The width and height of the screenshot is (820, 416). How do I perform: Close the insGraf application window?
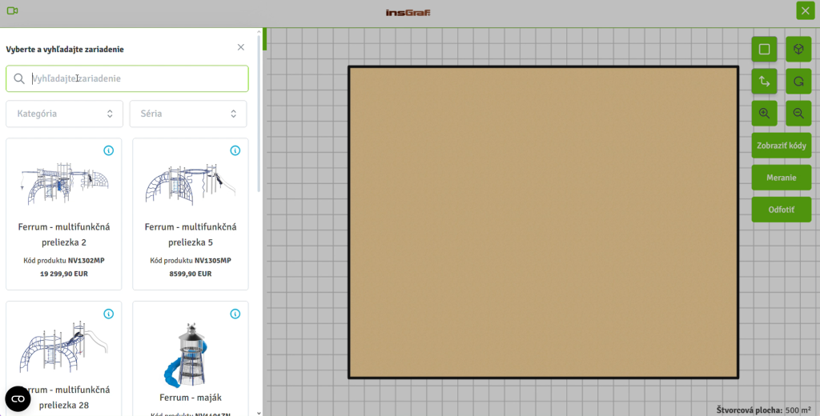coord(806,10)
